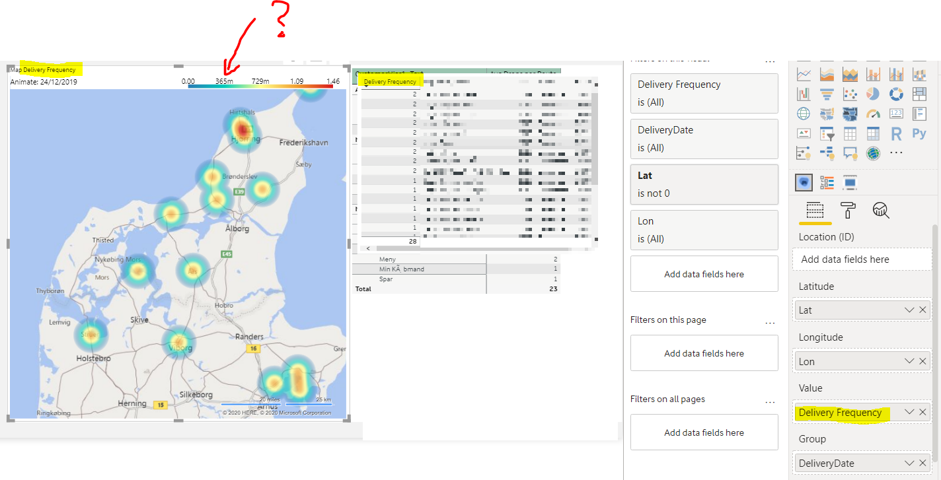
Task: Click the Meny row in the matrix
Action: click(x=456, y=259)
